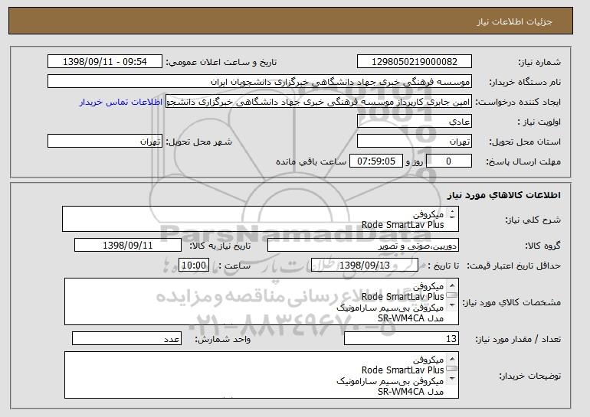
Task: Click the buyer organization name field
Action: click(x=260, y=82)
